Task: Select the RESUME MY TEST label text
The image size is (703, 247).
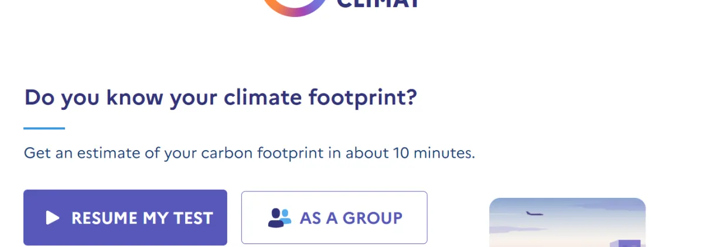Action: pos(142,218)
